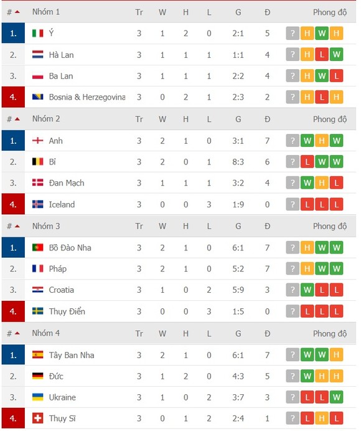Image resolution: width=361 pixels, height=431 pixels.
Task: Click the Switzerland flag beside Thụy Sĩ
Action: coord(37,419)
